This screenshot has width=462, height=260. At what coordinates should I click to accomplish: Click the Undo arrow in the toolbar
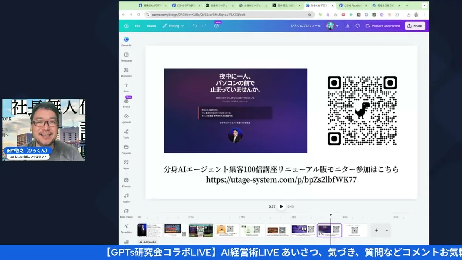pos(195,26)
